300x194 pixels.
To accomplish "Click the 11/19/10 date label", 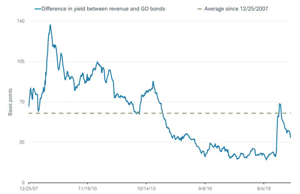I will 87,188.
